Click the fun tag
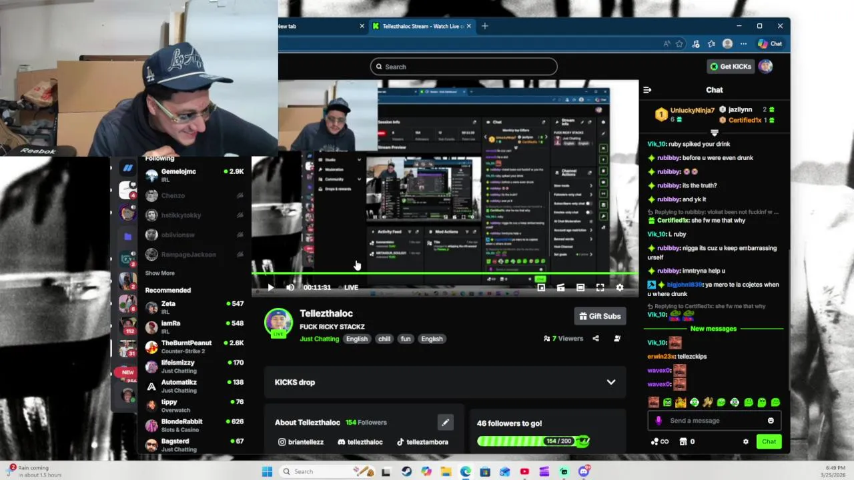 pyautogui.click(x=406, y=339)
